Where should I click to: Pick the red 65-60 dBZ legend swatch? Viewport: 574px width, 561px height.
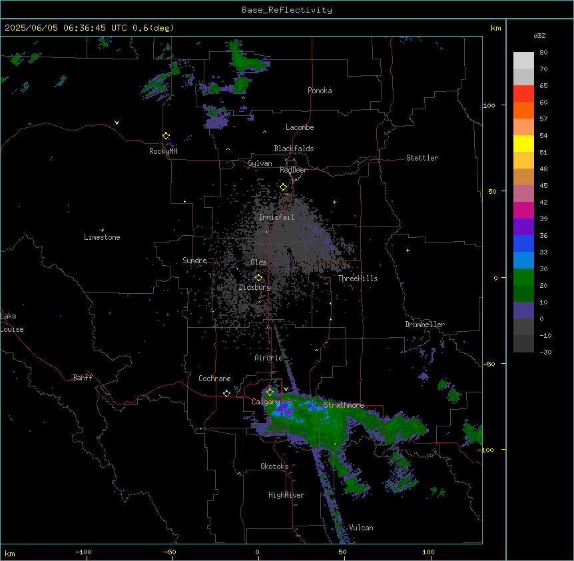523,93
